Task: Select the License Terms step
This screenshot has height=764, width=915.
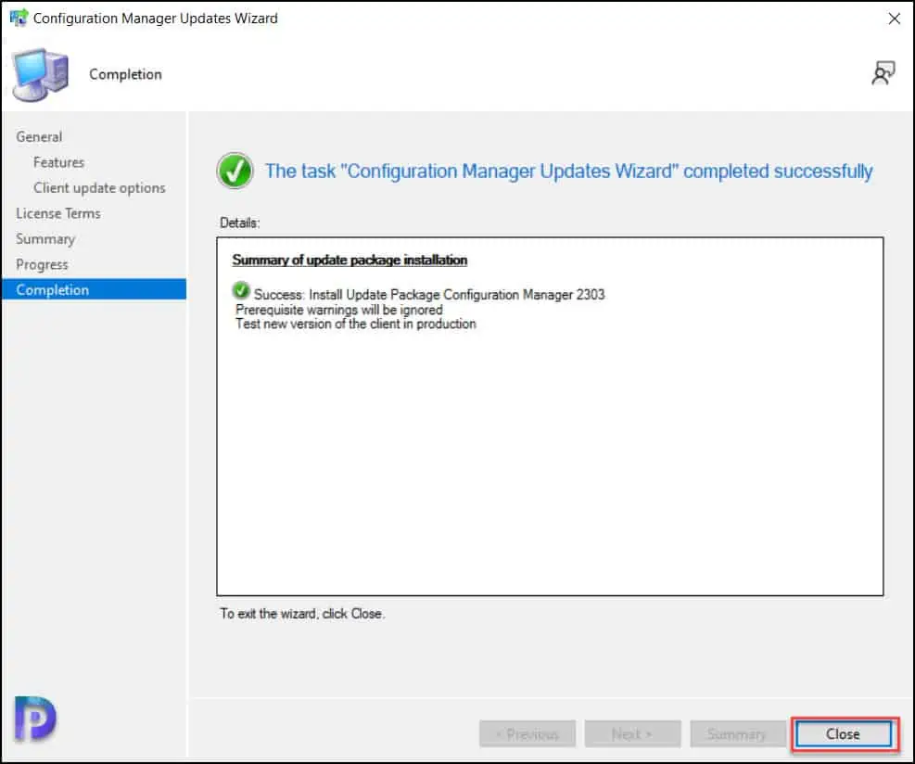Action: (58, 213)
